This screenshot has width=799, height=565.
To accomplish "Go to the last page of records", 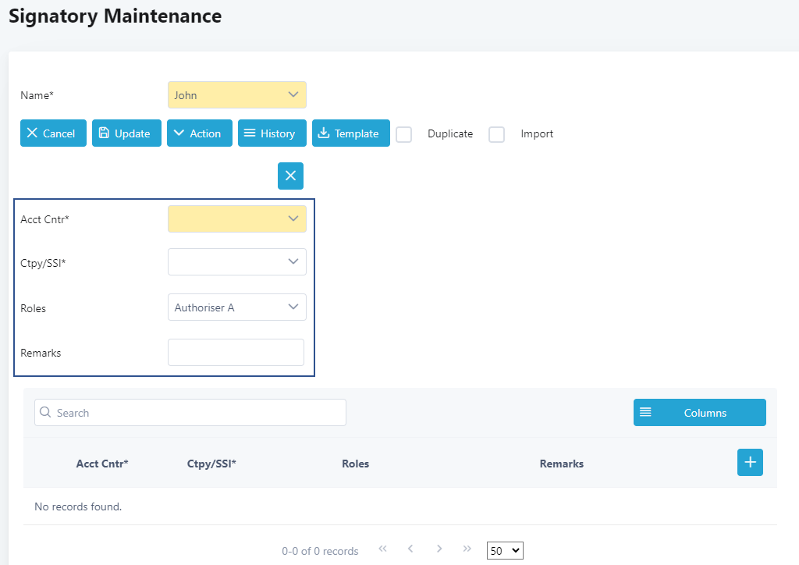I will pyautogui.click(x=467, y=549).
